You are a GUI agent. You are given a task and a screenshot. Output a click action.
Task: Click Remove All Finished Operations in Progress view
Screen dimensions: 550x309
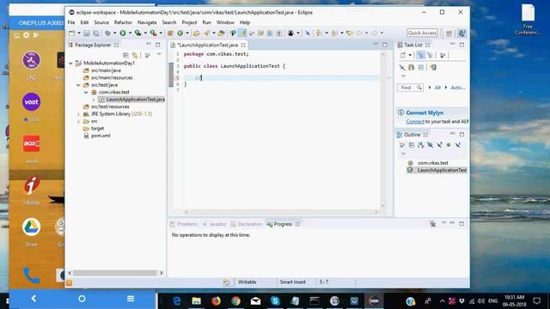[432, 223]
